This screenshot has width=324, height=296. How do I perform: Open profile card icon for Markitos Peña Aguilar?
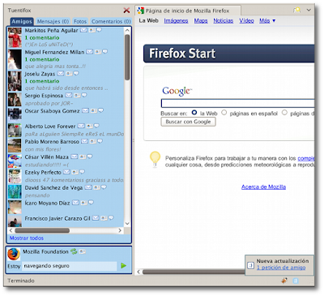click(92, 30)
